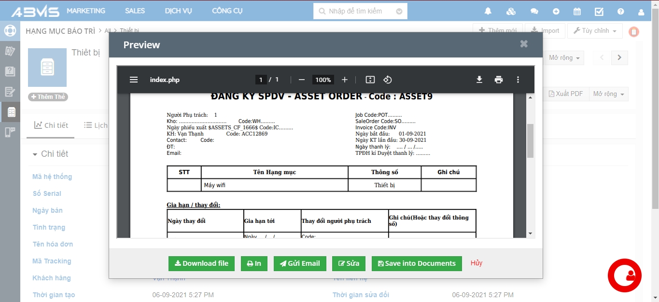The height and width of the screenshot is (302, 659).
Task: Open the search box dropdown arrow
Action: [399, 11]
